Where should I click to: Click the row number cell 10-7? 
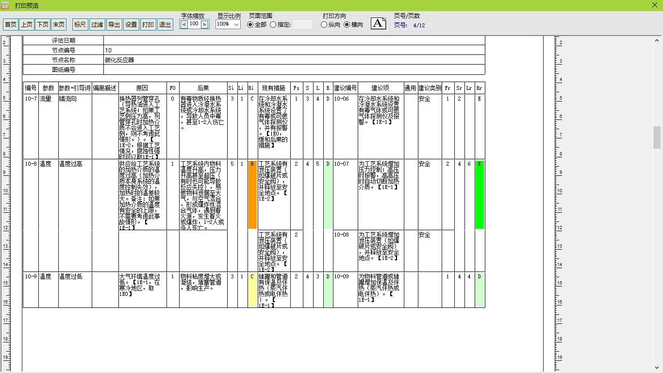[x=31, y=127]
